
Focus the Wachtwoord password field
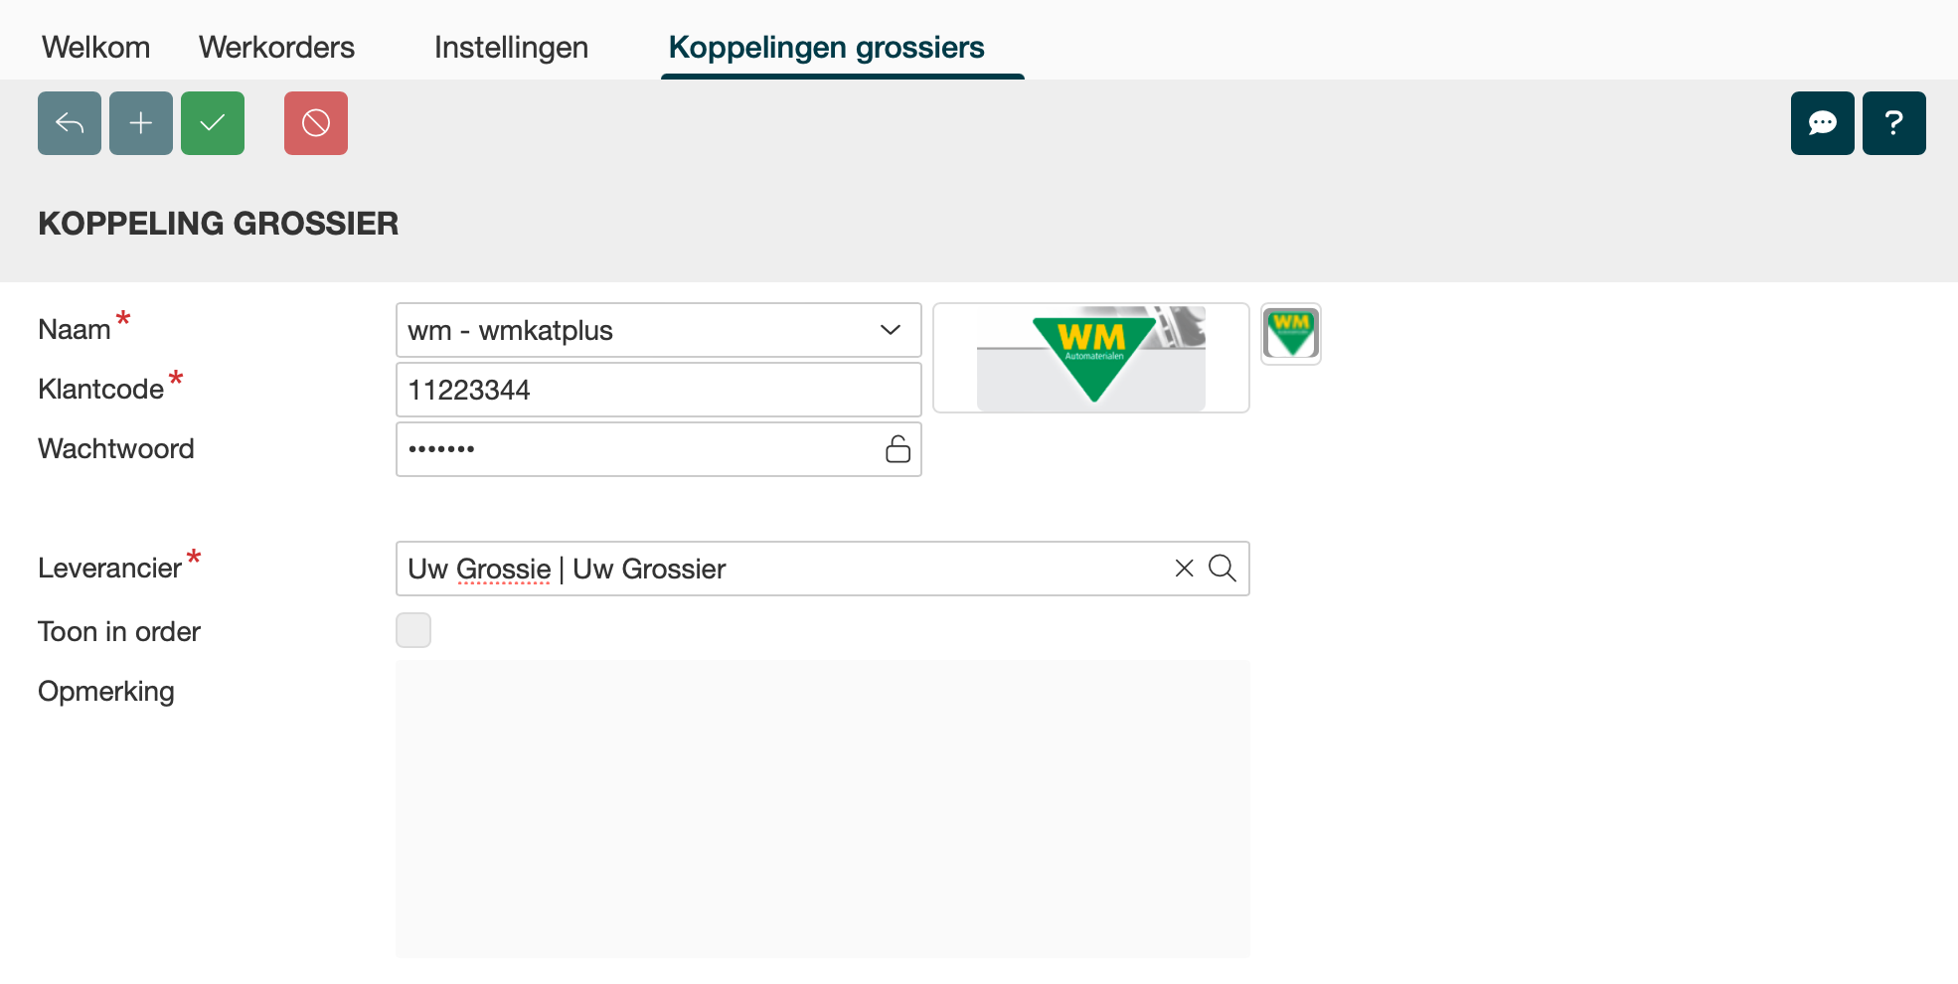(x=636, y=449)
